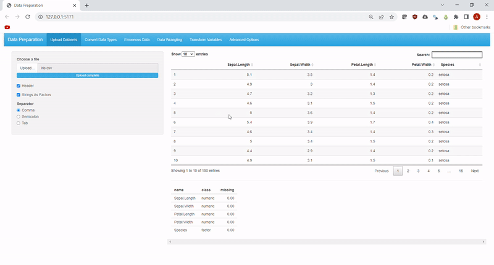The height and width of the screenshot is (265, 494).
Task: Open the Erroneous Data tab
Action: click(x=136, y=39)
